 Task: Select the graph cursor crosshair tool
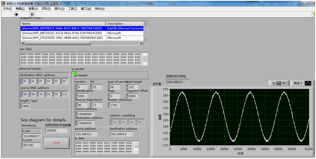tap(274, 83)
